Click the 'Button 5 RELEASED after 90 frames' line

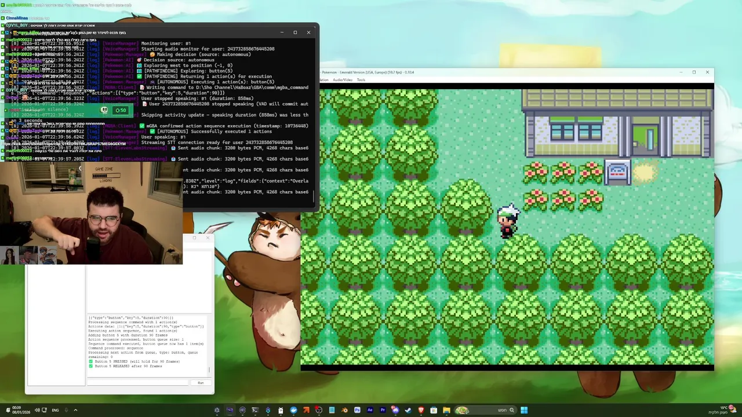coord(125,366)
